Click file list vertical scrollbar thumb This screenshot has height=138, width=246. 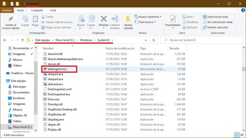pos(243,69)
